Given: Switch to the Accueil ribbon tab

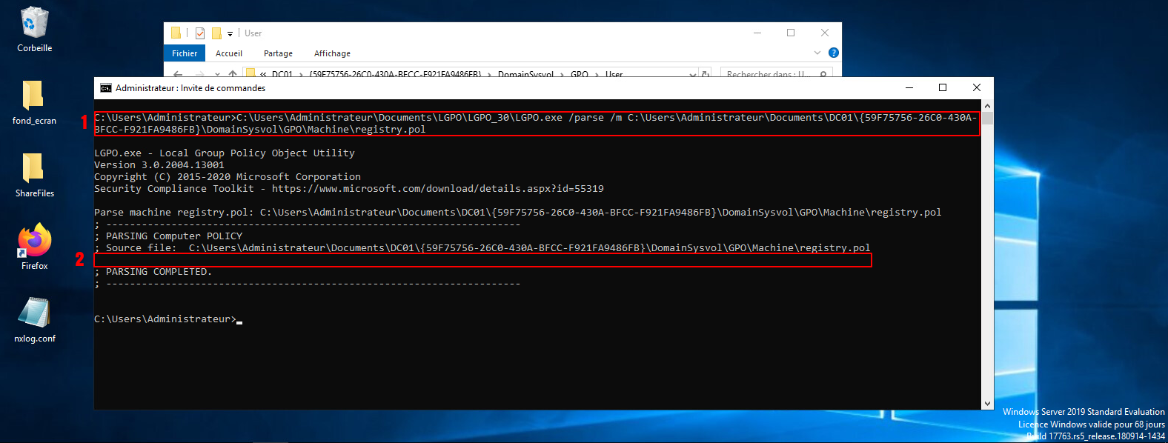Looking at the screenshot, I should (229, 53).
